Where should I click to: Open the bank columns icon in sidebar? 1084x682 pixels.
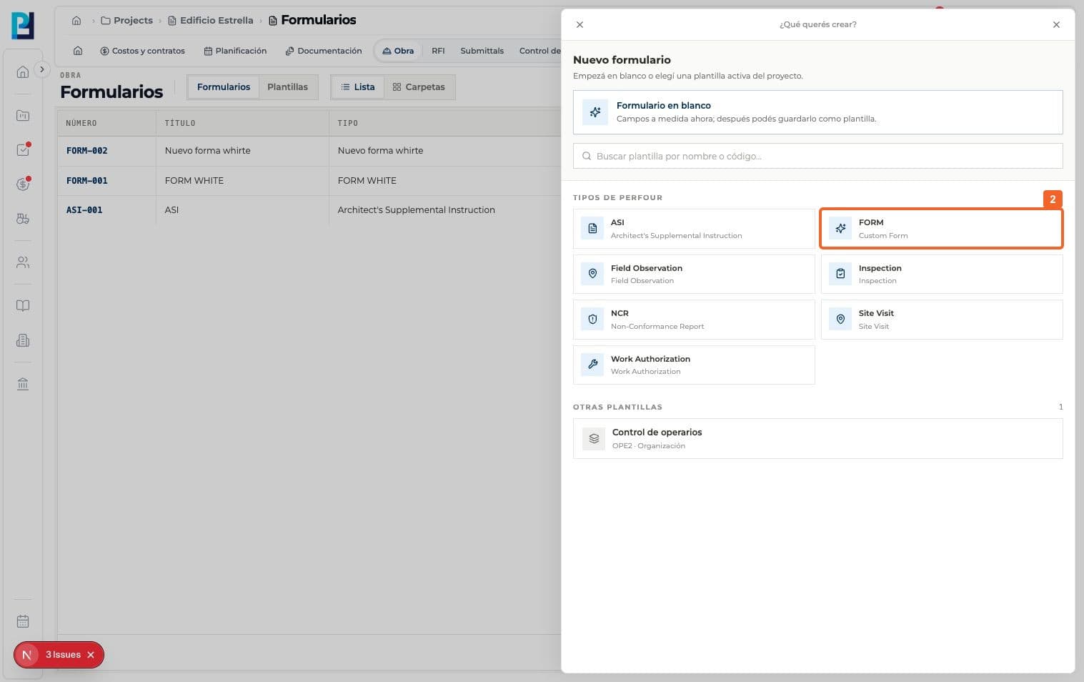23,384
